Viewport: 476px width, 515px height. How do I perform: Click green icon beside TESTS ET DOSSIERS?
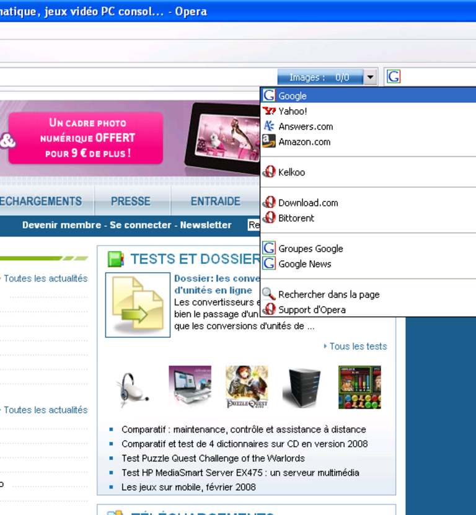tap(116, 259)
